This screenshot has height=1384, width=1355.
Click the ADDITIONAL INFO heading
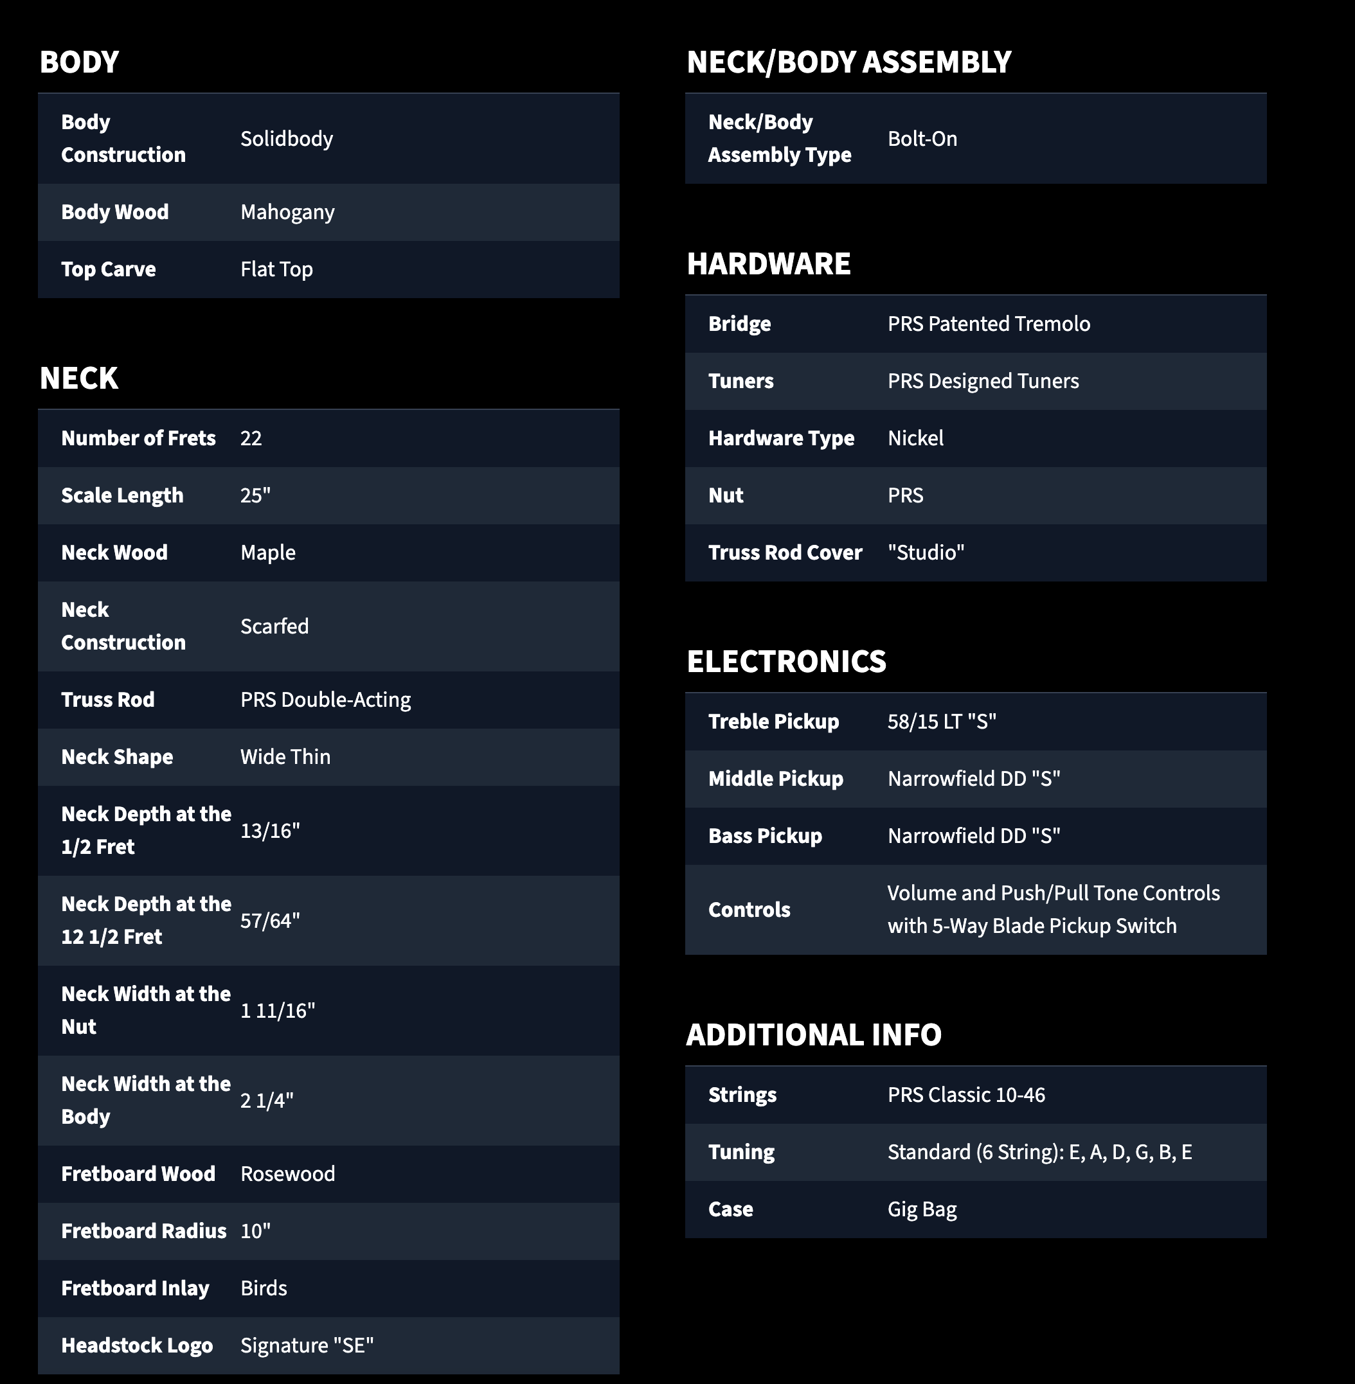tap(813, 1035)
